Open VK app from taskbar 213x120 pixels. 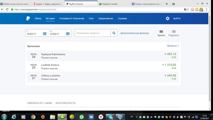tap(91, 117)
